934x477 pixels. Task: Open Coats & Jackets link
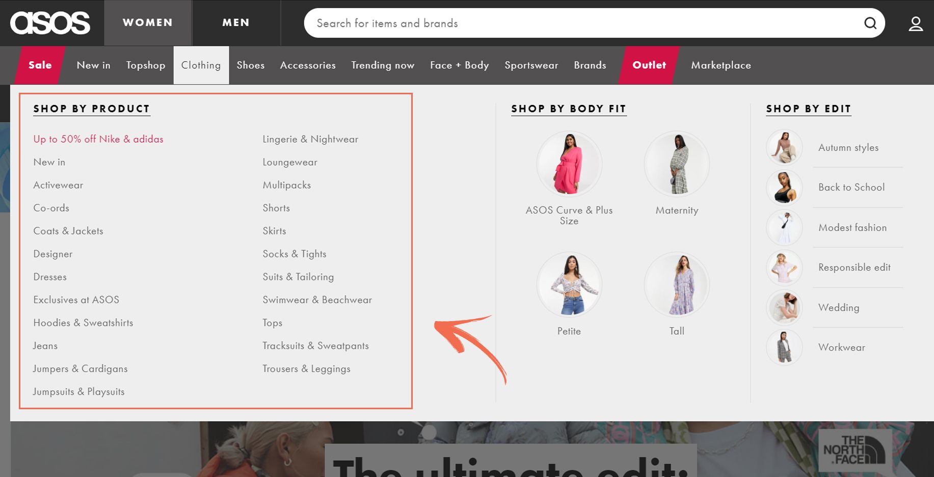[68, 231]
